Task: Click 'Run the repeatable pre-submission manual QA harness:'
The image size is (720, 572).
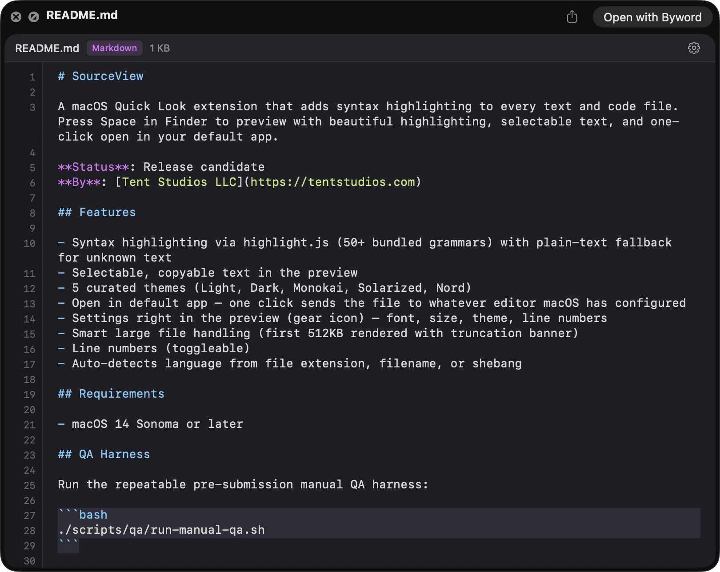Action: [243, 484]
